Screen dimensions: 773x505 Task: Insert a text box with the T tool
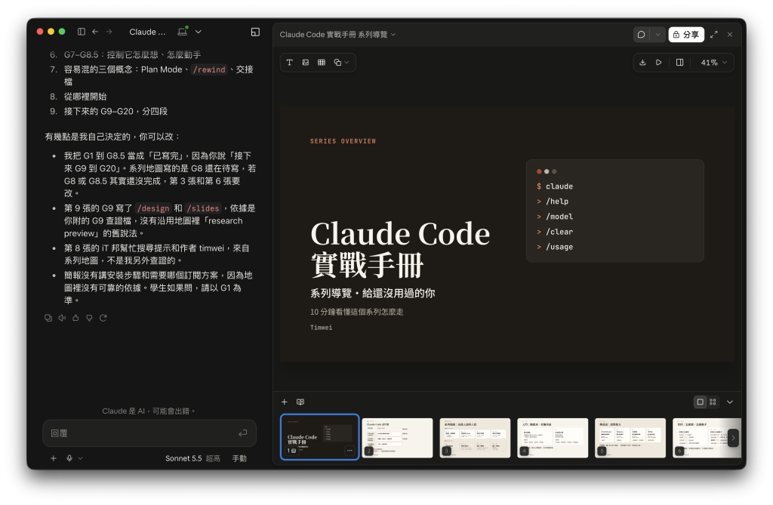(x=289, y=62)
